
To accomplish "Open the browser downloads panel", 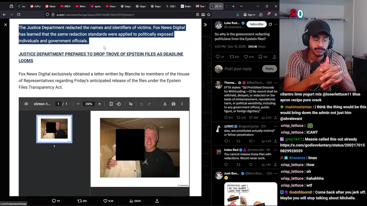I will pos(238,15).
